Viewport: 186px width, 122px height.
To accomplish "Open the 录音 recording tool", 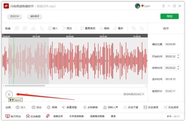I will [113, 116].
